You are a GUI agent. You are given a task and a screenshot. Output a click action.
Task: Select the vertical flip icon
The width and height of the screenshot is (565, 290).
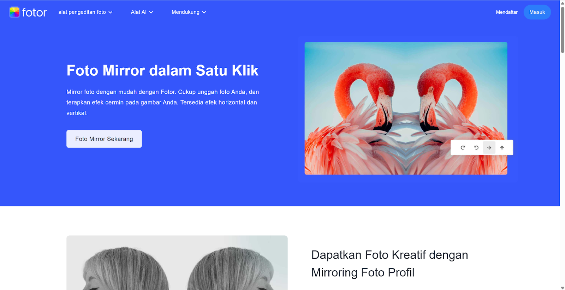pyautogui.click(x=502, y=148)
